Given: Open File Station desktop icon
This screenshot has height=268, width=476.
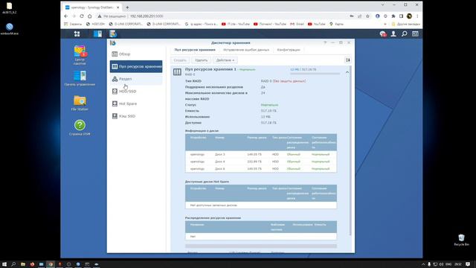Looking at the screenshot, I should [80, 103].
